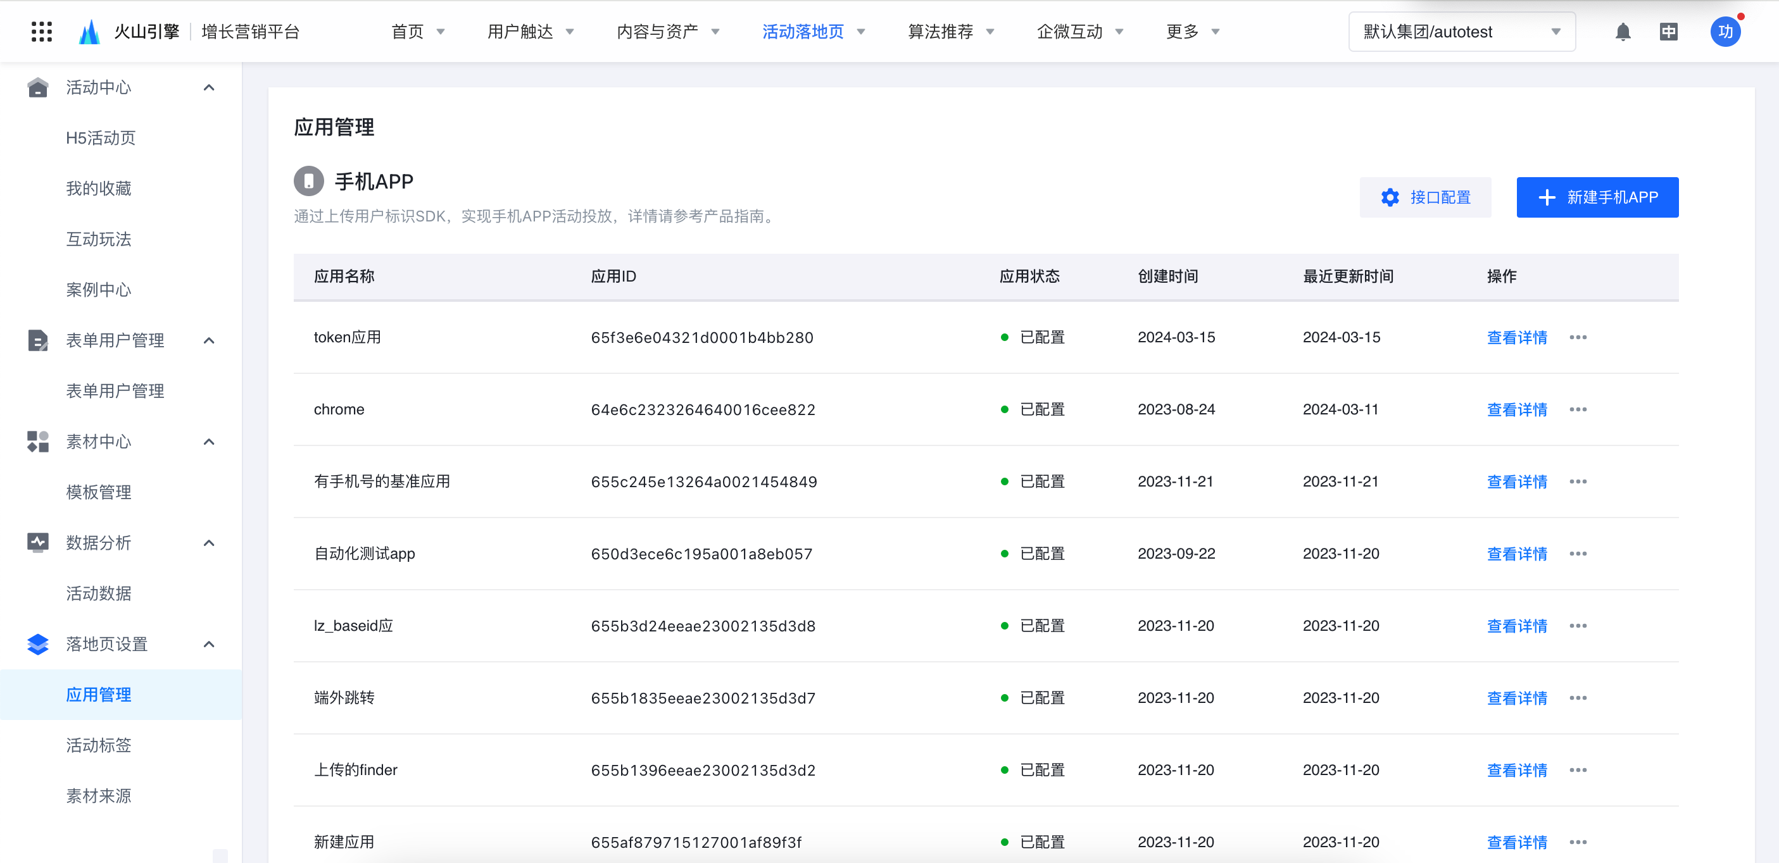Collapse the 表单用户管理 sidebar group
The width and height of the screenshot is (1779, 863).
coord(210,340)
